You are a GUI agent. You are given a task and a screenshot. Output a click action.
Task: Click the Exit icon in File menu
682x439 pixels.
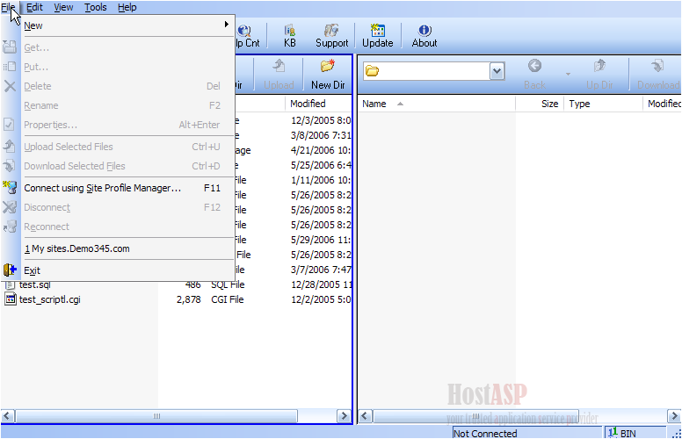pos(11,270)
